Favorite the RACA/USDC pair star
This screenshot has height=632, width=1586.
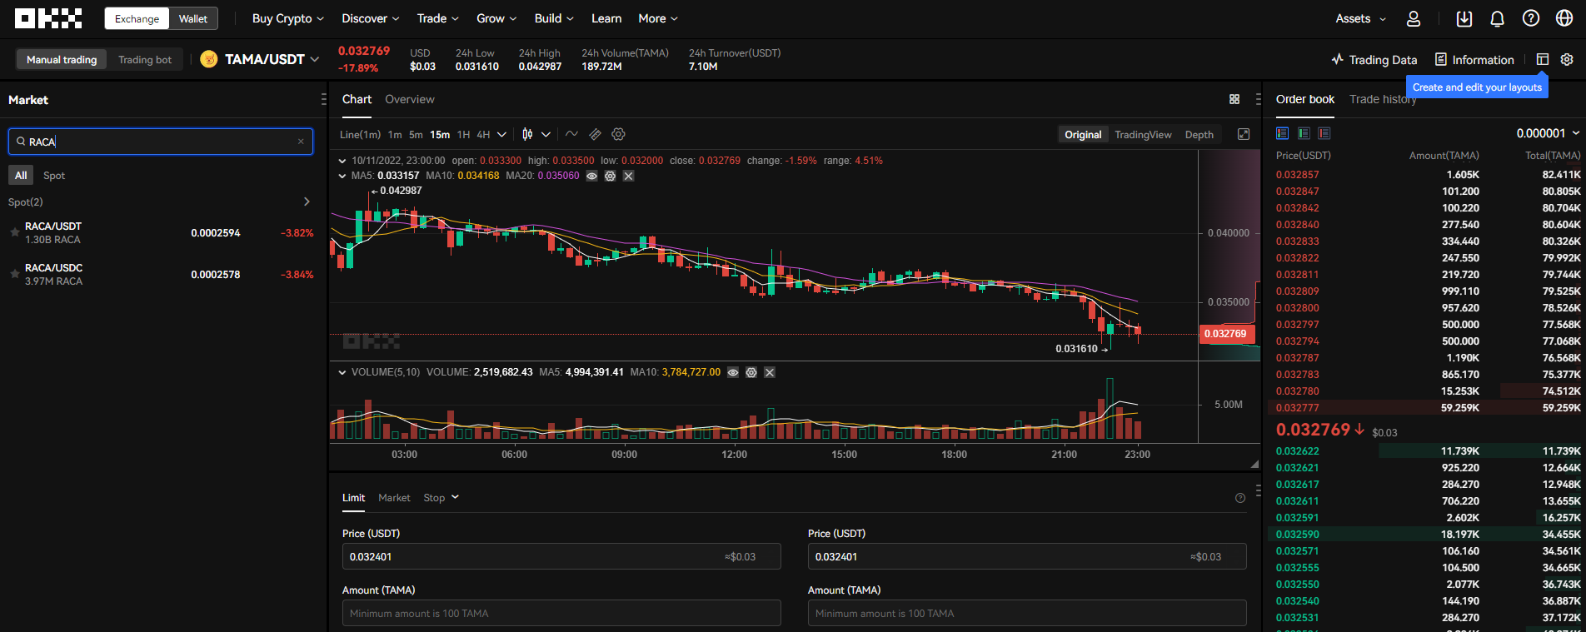point(15,274)
